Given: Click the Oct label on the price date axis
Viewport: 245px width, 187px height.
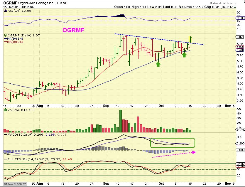Looking at the screenshot, I should click(x=161, y=106).
